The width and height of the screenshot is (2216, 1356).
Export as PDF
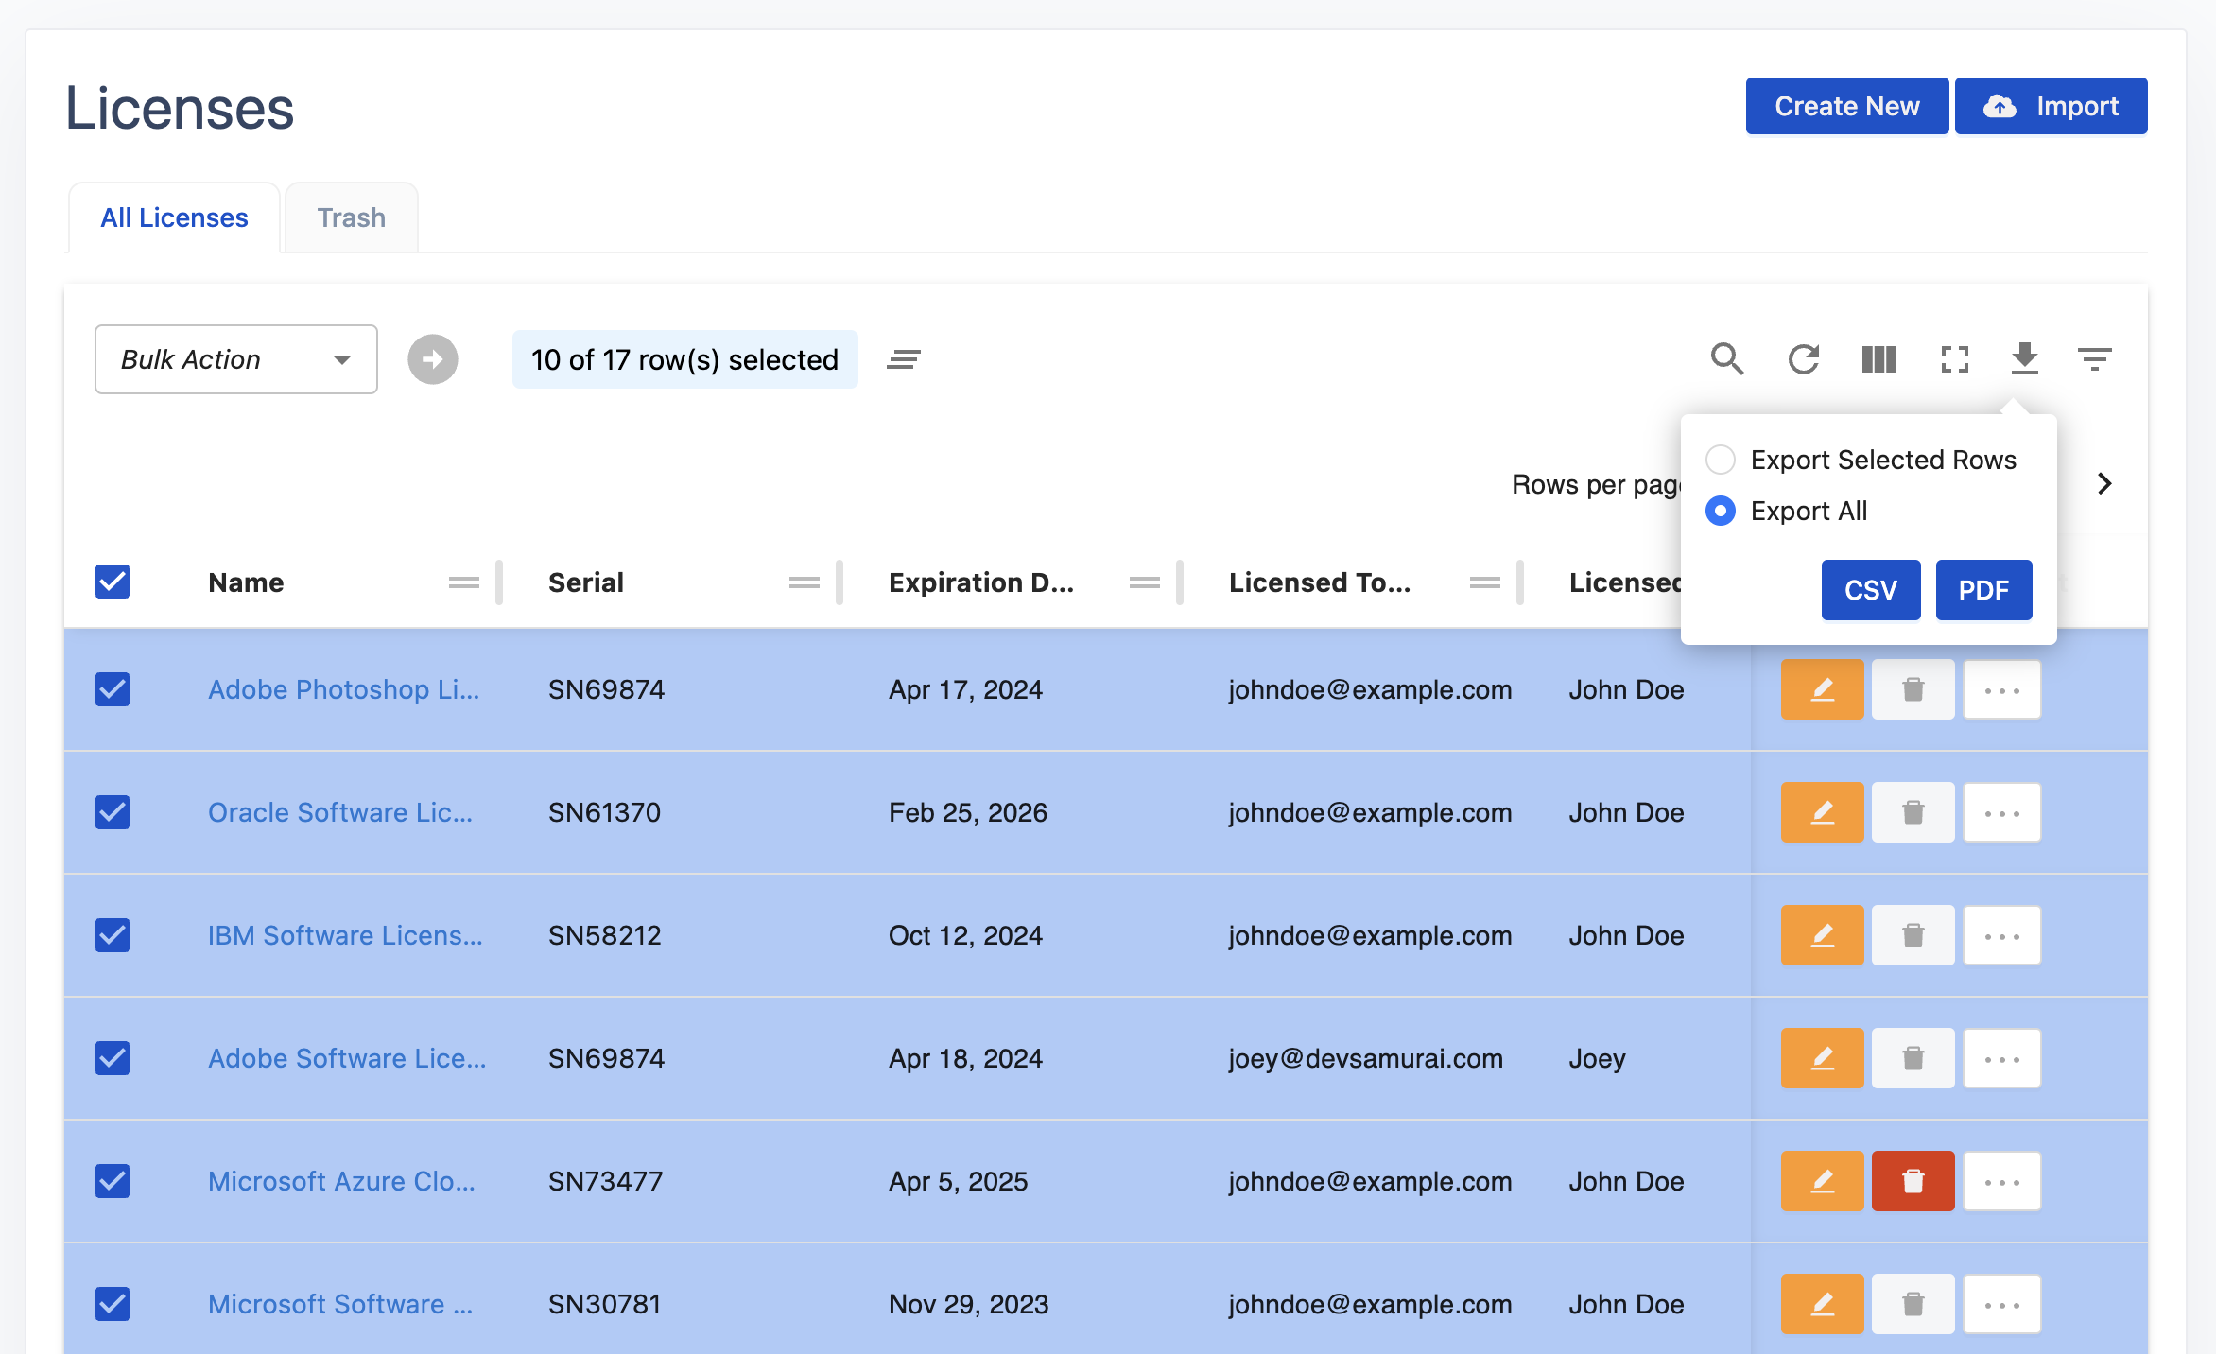coord(1983,590)
